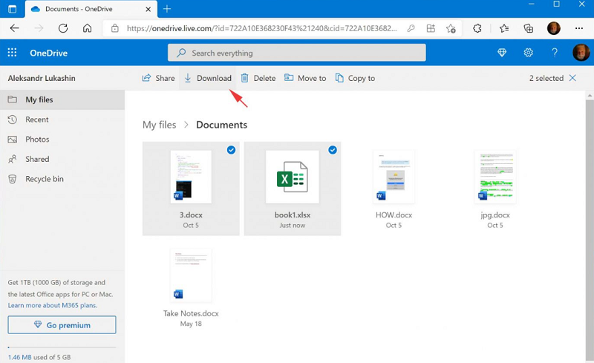Open Shared in the sidebar
Image resolution: width=594 pixels, height=363 pixels.
[62, 159]
